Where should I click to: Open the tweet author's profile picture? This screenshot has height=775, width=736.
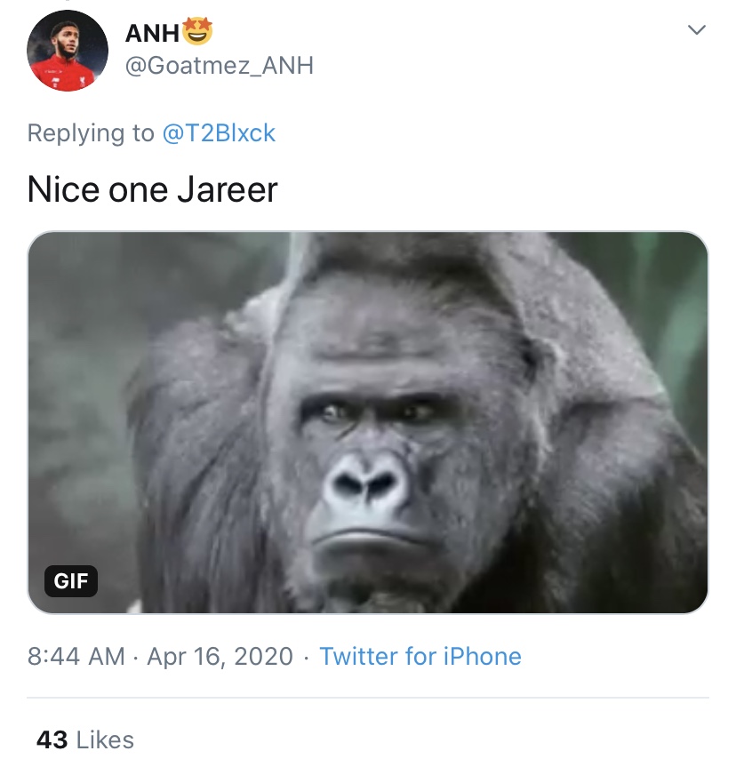click(68, 51)
